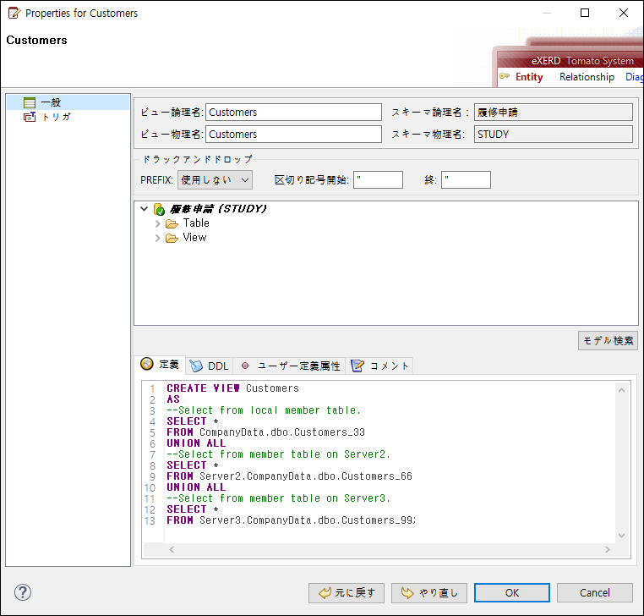Click the Relationship label in banner
Image resolution: width=644 pixels, height=616 pixels.
[587, 77]
